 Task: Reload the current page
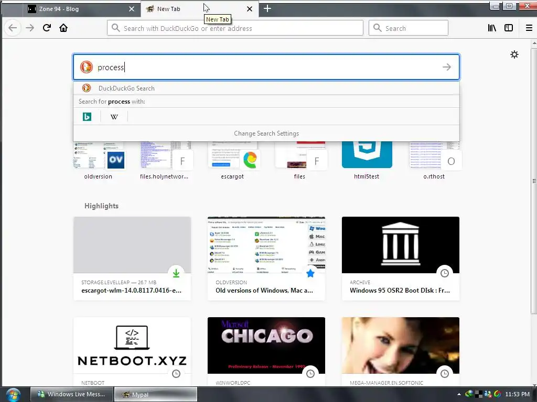click(x=47, y=28)
